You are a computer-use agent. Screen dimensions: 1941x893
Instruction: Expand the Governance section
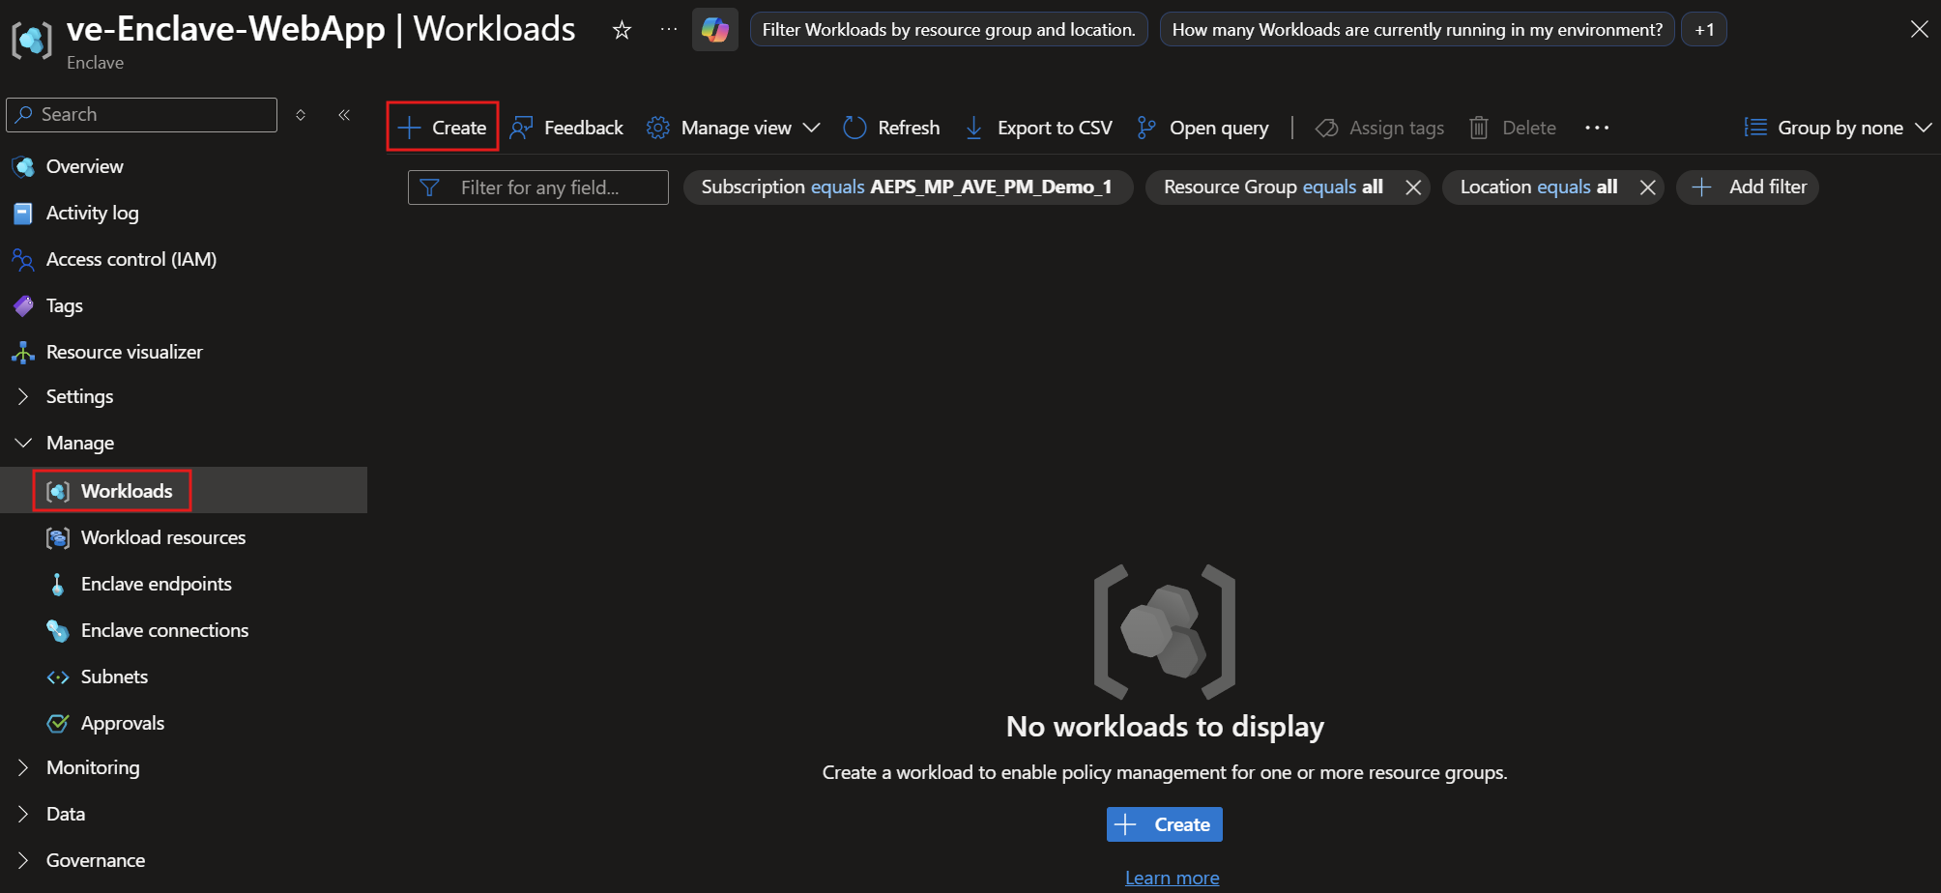(x=96, y=860)
